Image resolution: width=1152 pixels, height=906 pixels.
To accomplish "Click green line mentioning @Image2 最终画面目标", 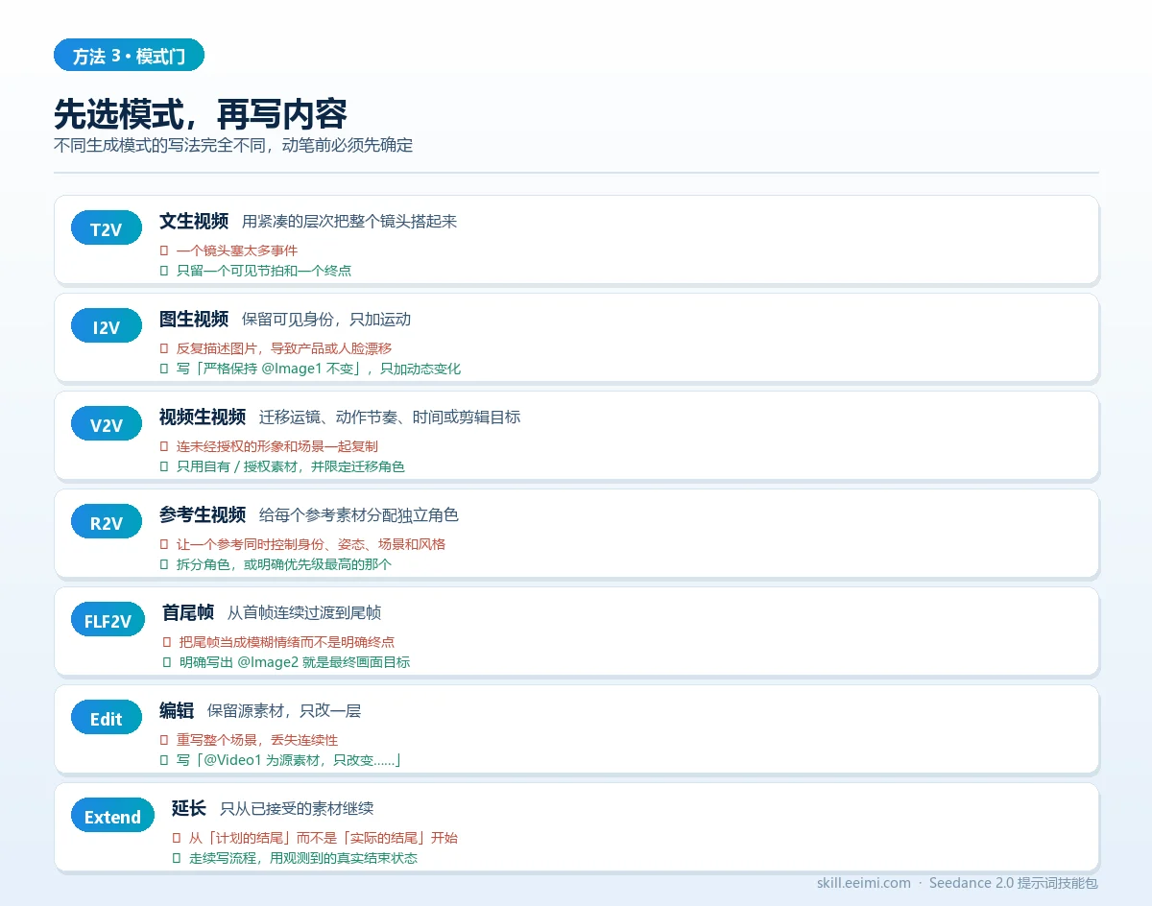I will 295,662.
